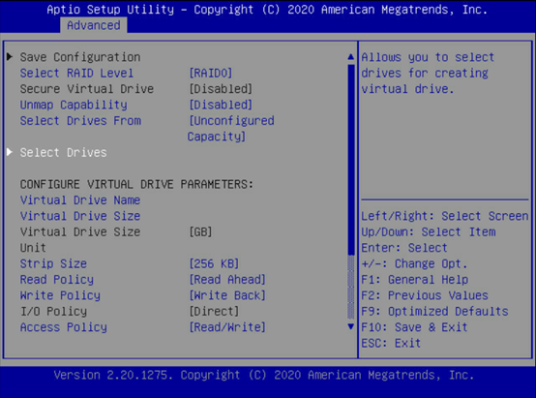536x398 pixels.
Task: Select the Save Configuration entry
Action: [x=80, y=57]
